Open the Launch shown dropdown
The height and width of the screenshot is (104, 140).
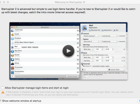[x=116, y=69]
